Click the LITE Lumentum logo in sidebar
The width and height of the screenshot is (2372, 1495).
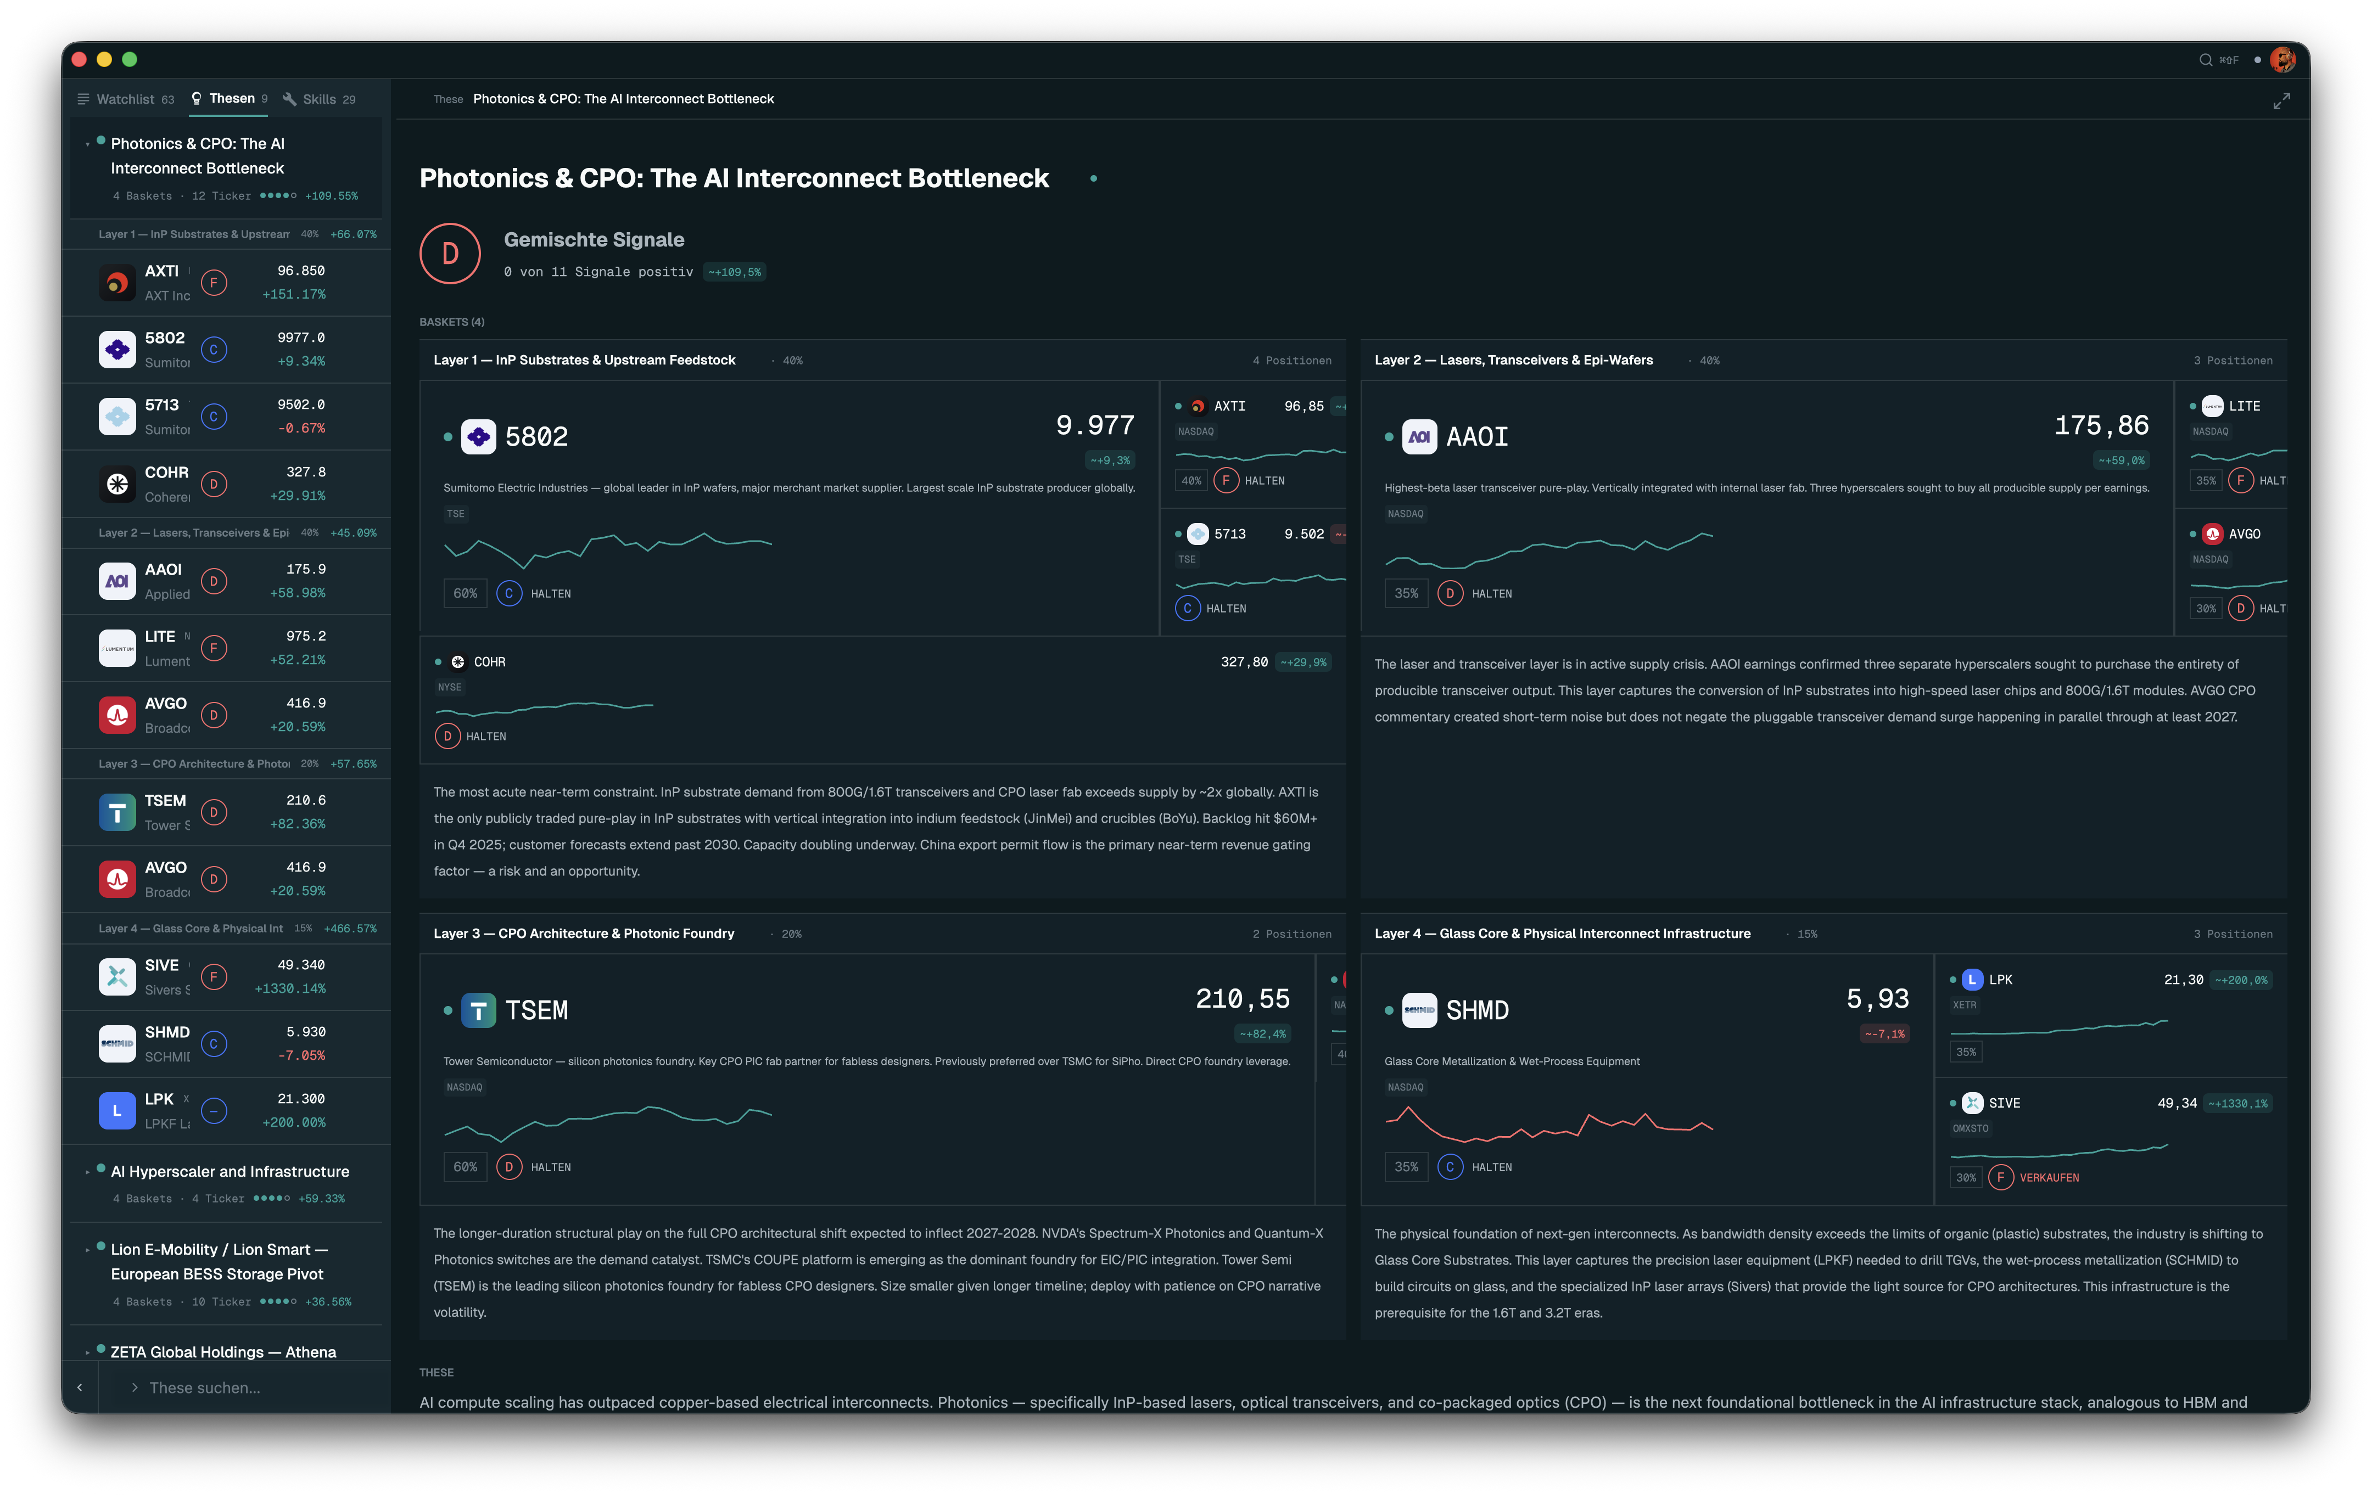pyautogui.click(x=117, y=648)
